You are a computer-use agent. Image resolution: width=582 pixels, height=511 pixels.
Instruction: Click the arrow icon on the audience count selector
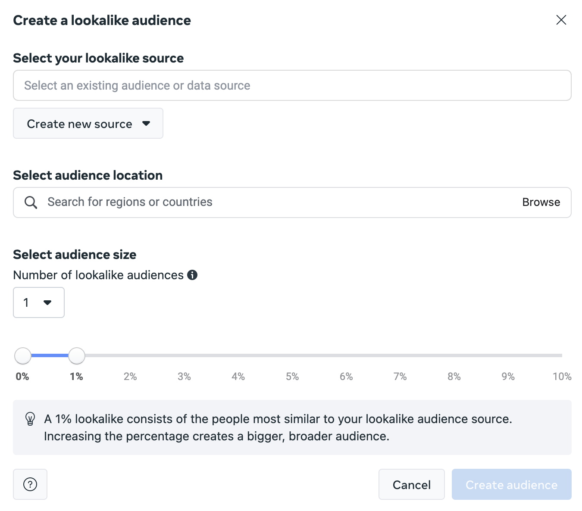47,302
